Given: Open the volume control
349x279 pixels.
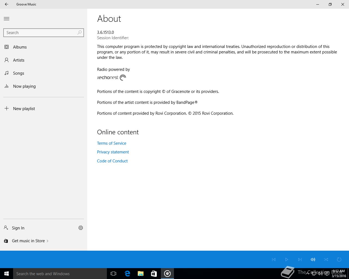Looking at the screenshot, I should click(313, 259).
